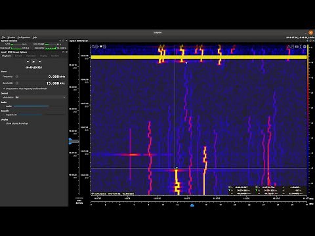Click the second viewer toolbar icon
This screenshot has height=236, width=315.
pyautogui.click(x=97, y=47)
